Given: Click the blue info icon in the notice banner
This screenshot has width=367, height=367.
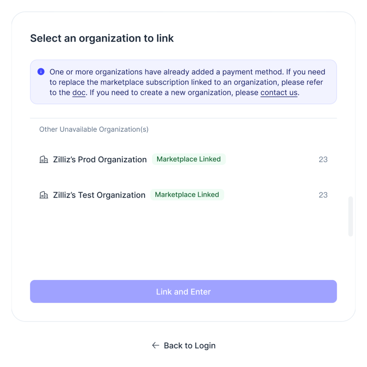Looking at the screenshot, I should click(41, 72).
